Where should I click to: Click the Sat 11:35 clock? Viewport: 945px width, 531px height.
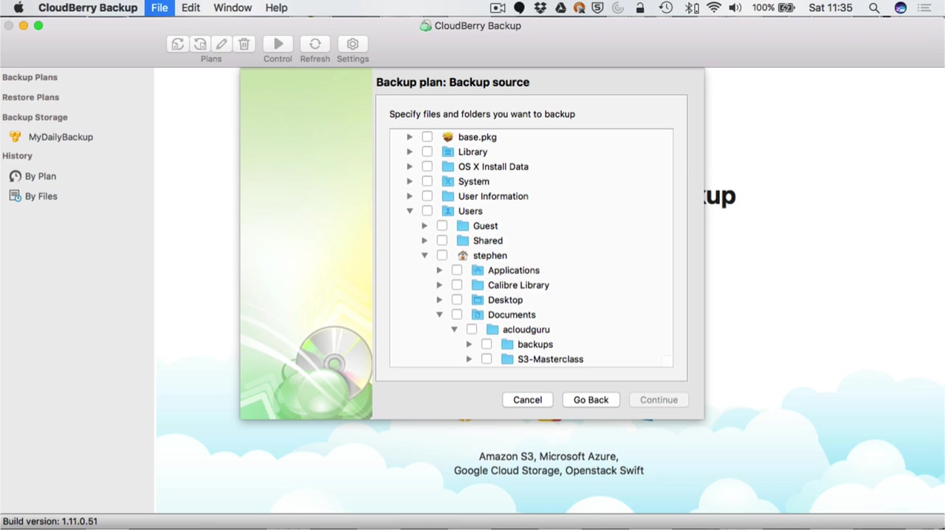(x=831, y=8)
